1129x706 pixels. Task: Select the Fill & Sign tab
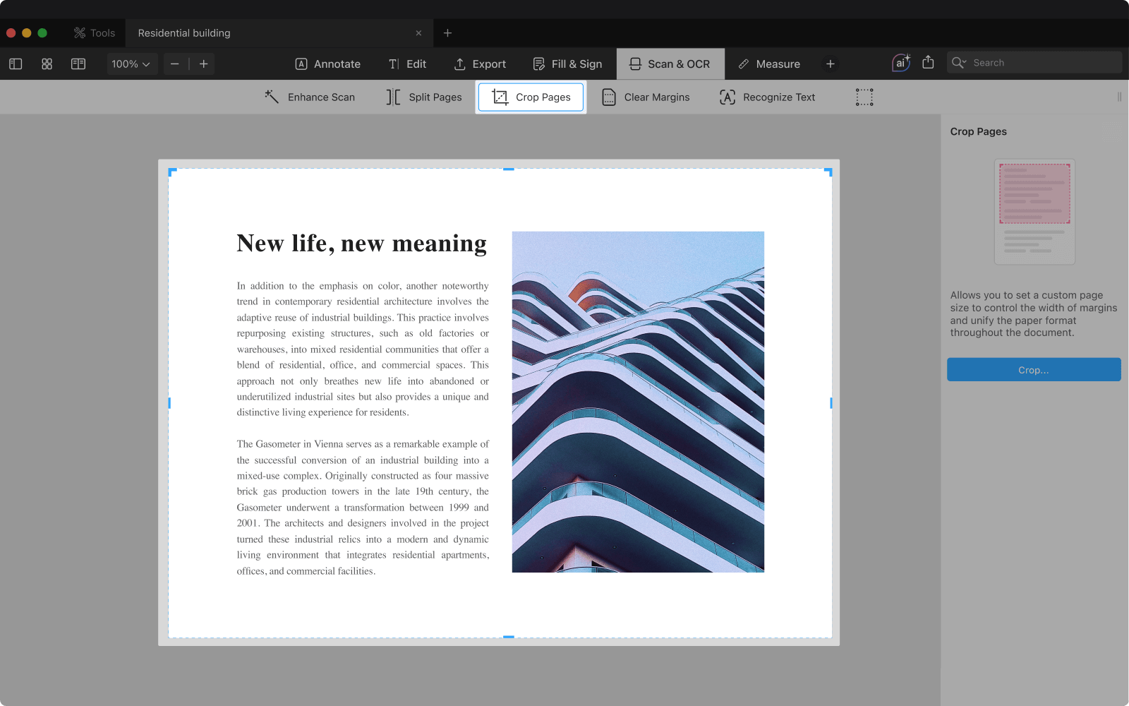pyautogui.click(x=567, y=64)
